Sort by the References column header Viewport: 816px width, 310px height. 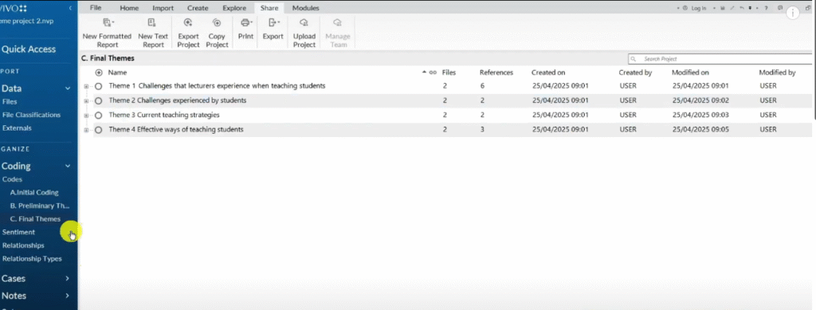(x=496, y=73)
